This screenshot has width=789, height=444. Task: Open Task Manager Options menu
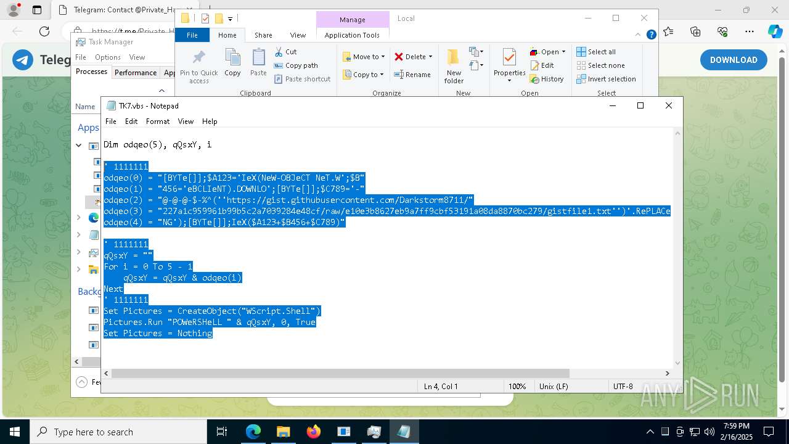(x=108, y=57)
